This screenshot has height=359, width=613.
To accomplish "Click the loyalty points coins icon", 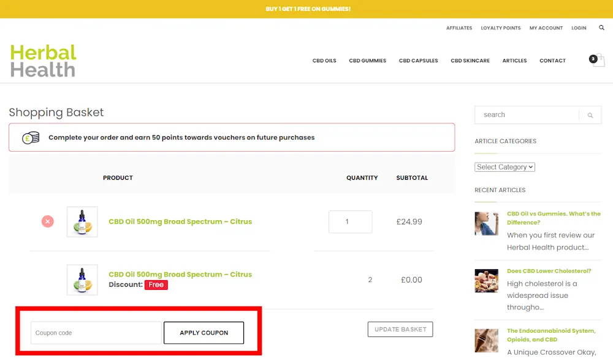I will [x=31, y=138].
